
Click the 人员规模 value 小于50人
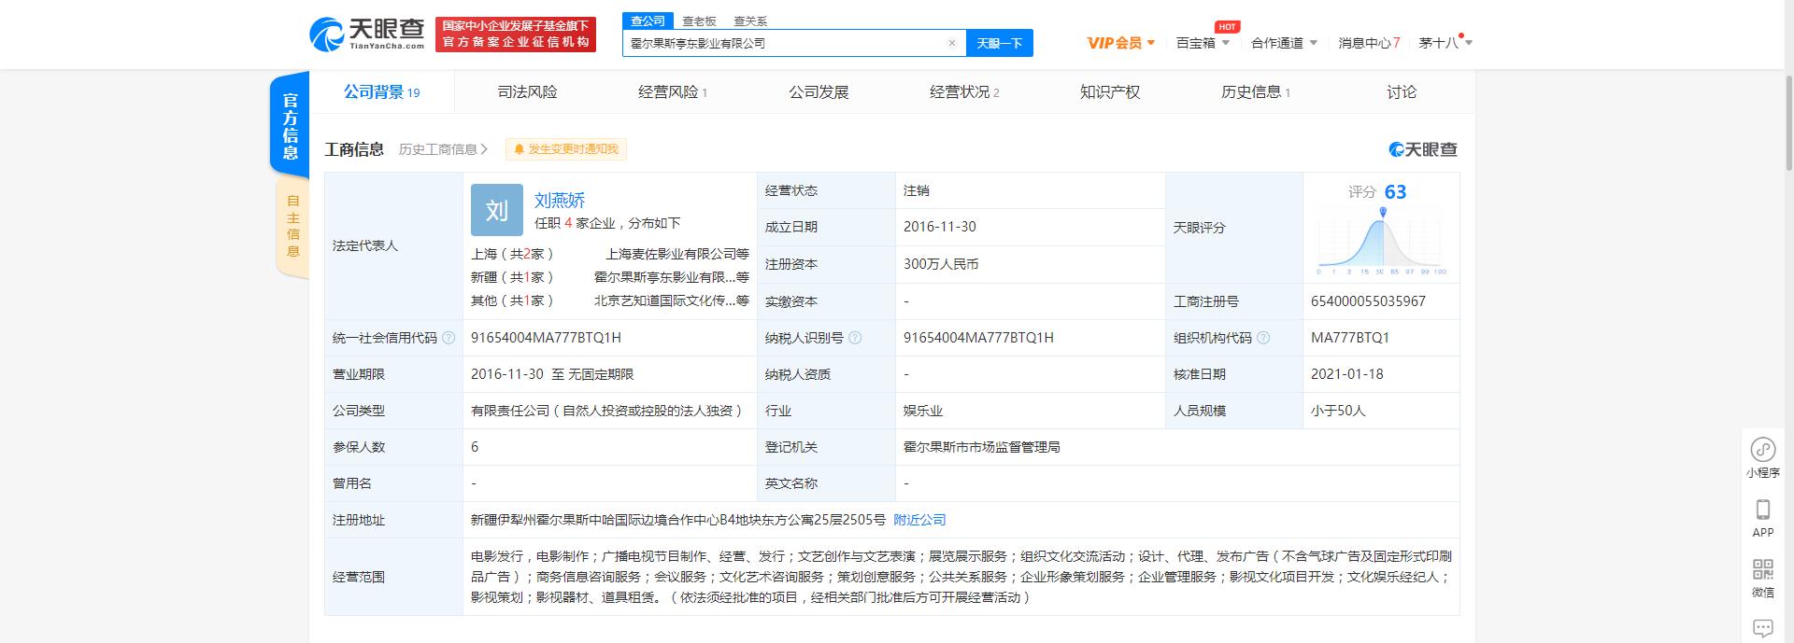(x=1338, y=411)
